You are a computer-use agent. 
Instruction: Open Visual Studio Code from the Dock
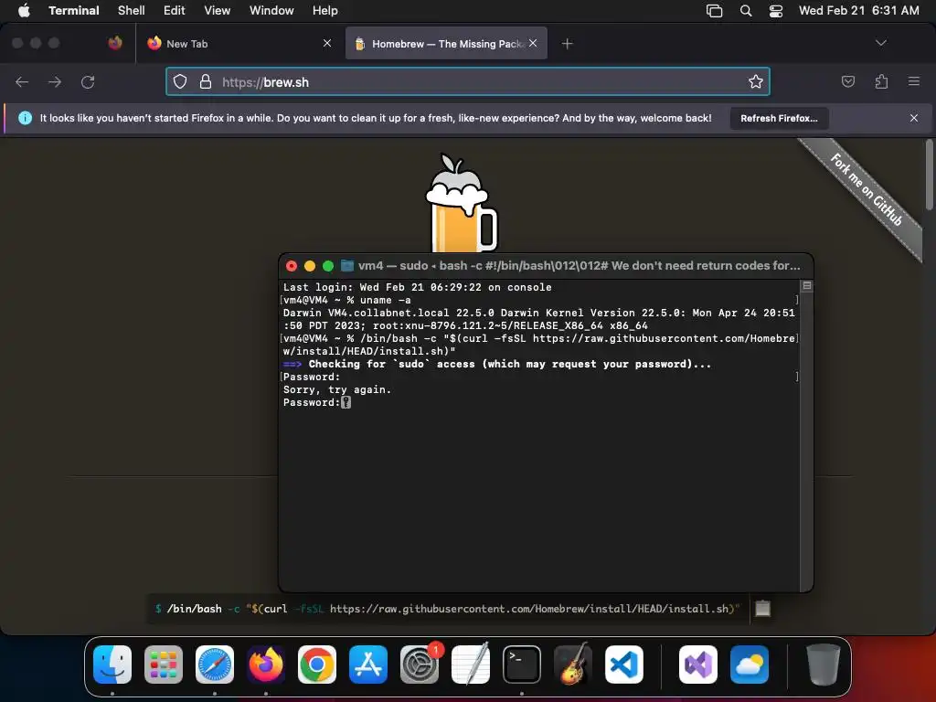[x=623, y=665]
